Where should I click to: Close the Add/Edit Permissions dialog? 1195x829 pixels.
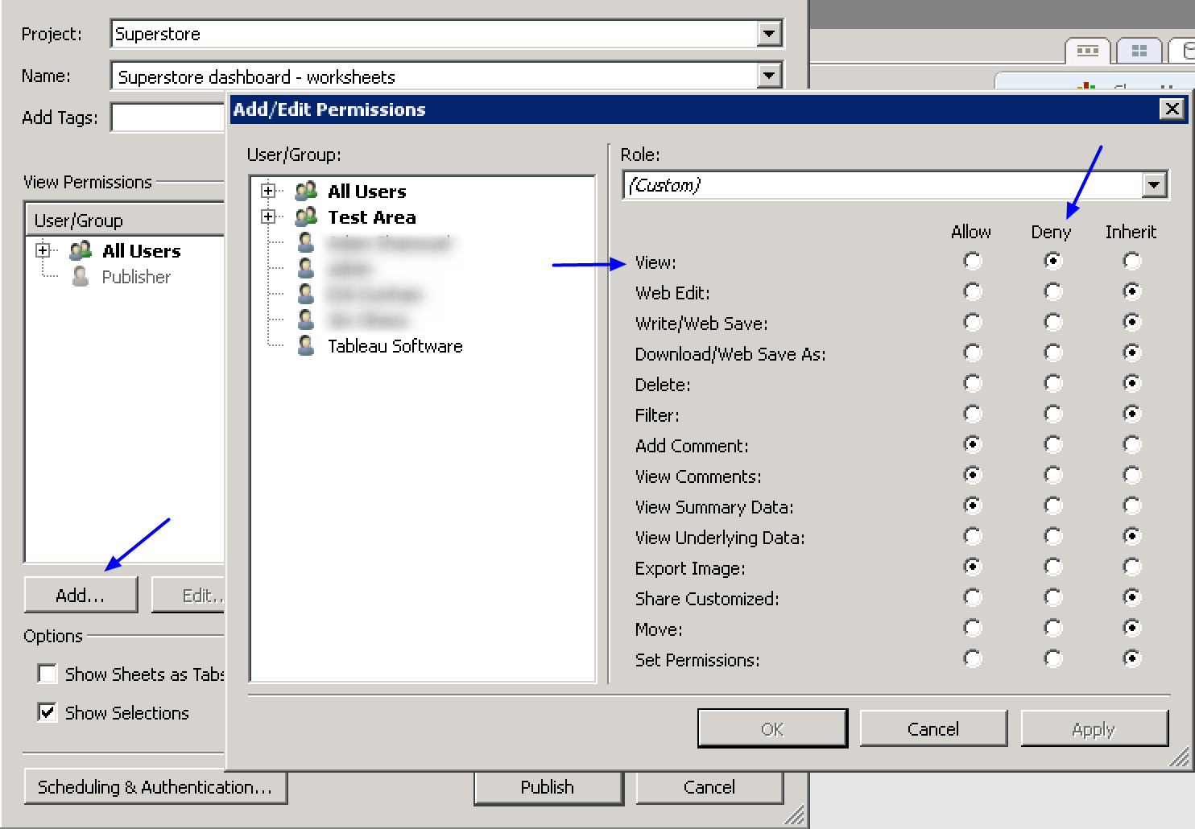click(1172, 109)
